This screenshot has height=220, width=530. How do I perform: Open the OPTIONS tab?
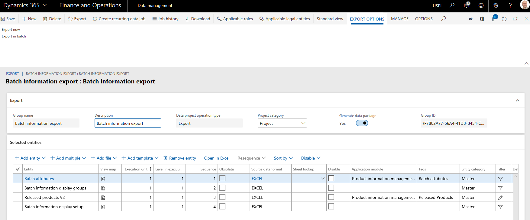[424, 19]
